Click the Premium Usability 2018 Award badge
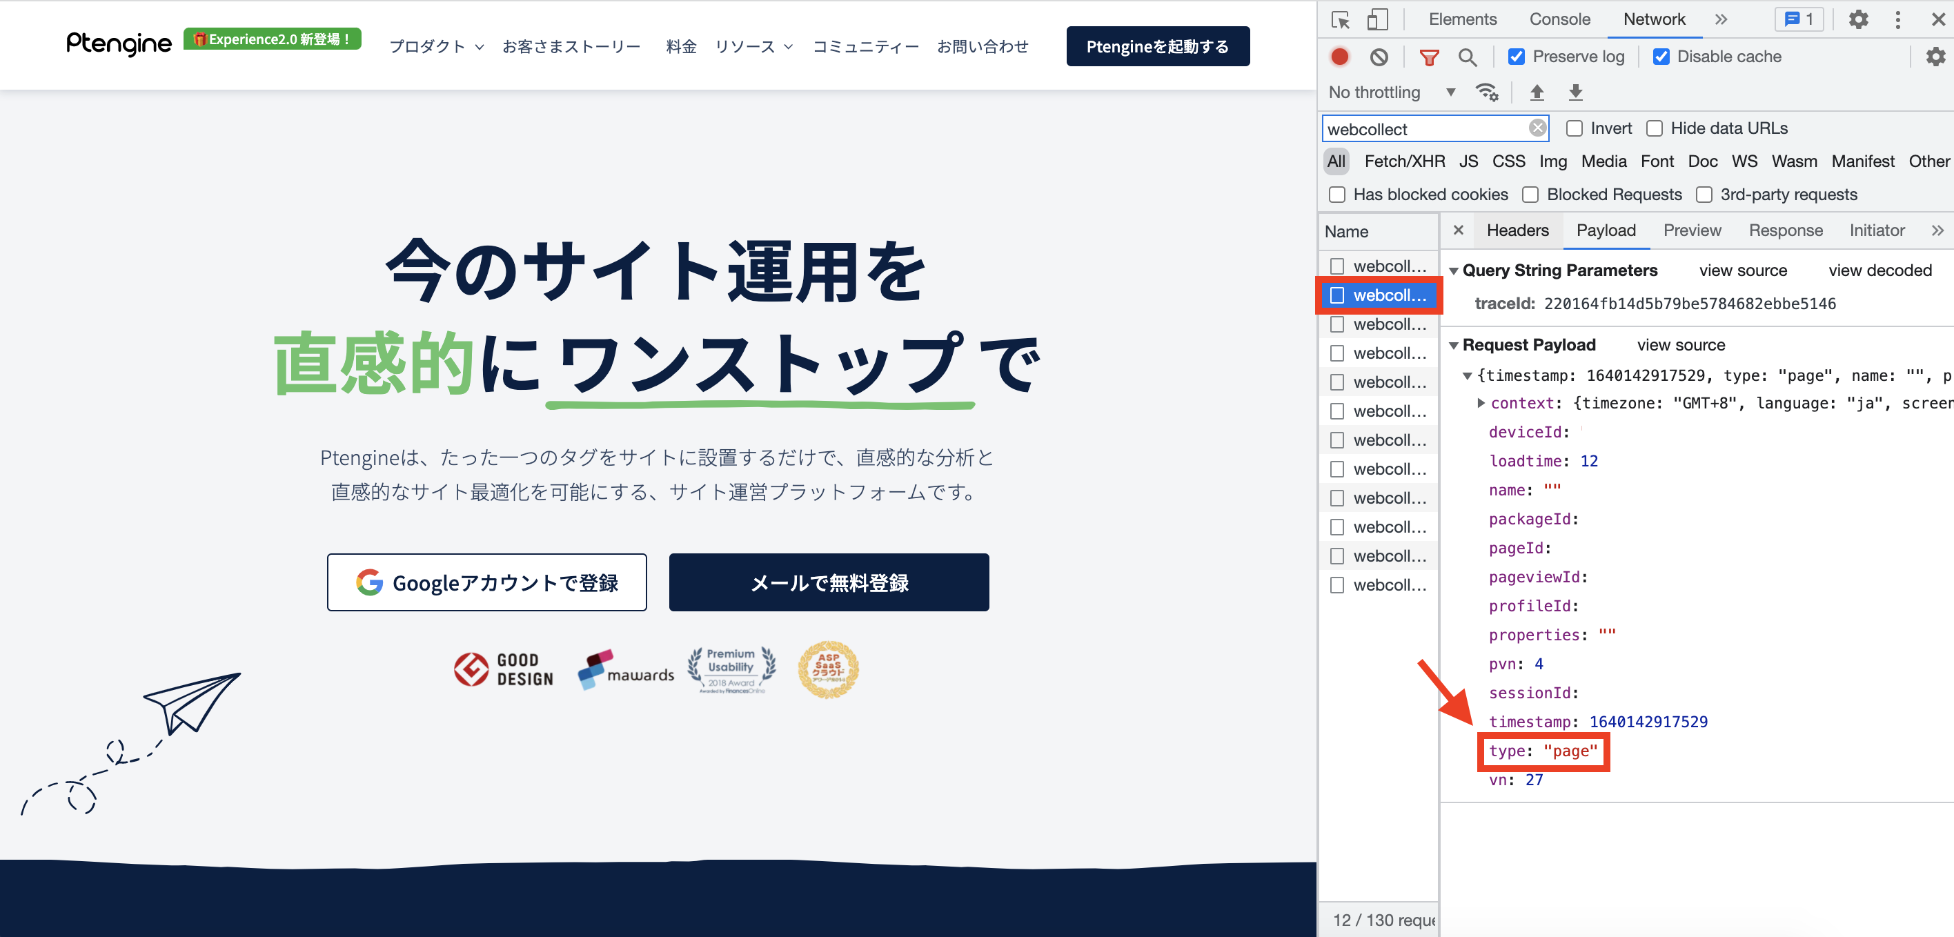Image resolution: width=1954 pixels, height=937 pixels. point(731,669)
